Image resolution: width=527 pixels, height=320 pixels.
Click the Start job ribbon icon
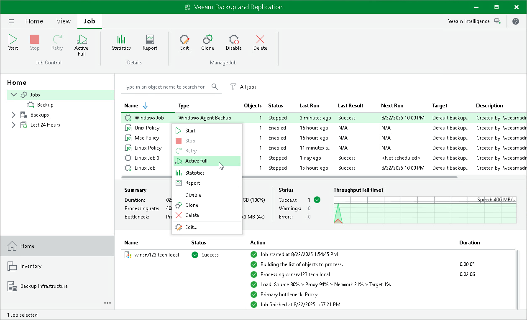pyautogui.click(x=13, y=43)
